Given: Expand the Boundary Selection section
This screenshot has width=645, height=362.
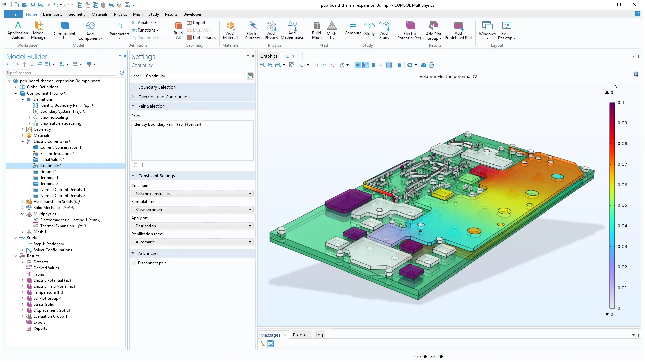Looking at the screenshot, I should click(157, 87).
